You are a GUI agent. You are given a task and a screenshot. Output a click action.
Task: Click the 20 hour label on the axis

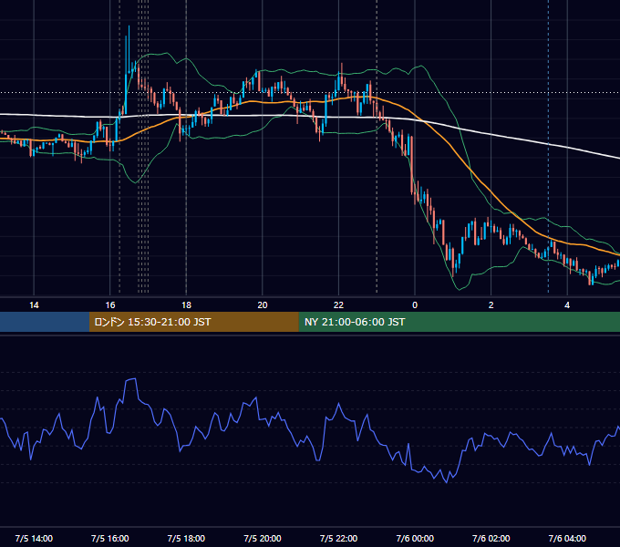(x=263, y=305)
